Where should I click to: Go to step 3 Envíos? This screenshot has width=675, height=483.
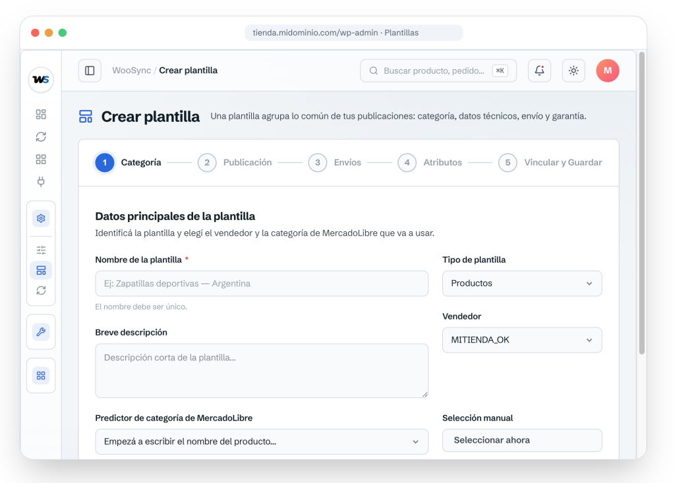click(x=334, y=163)
